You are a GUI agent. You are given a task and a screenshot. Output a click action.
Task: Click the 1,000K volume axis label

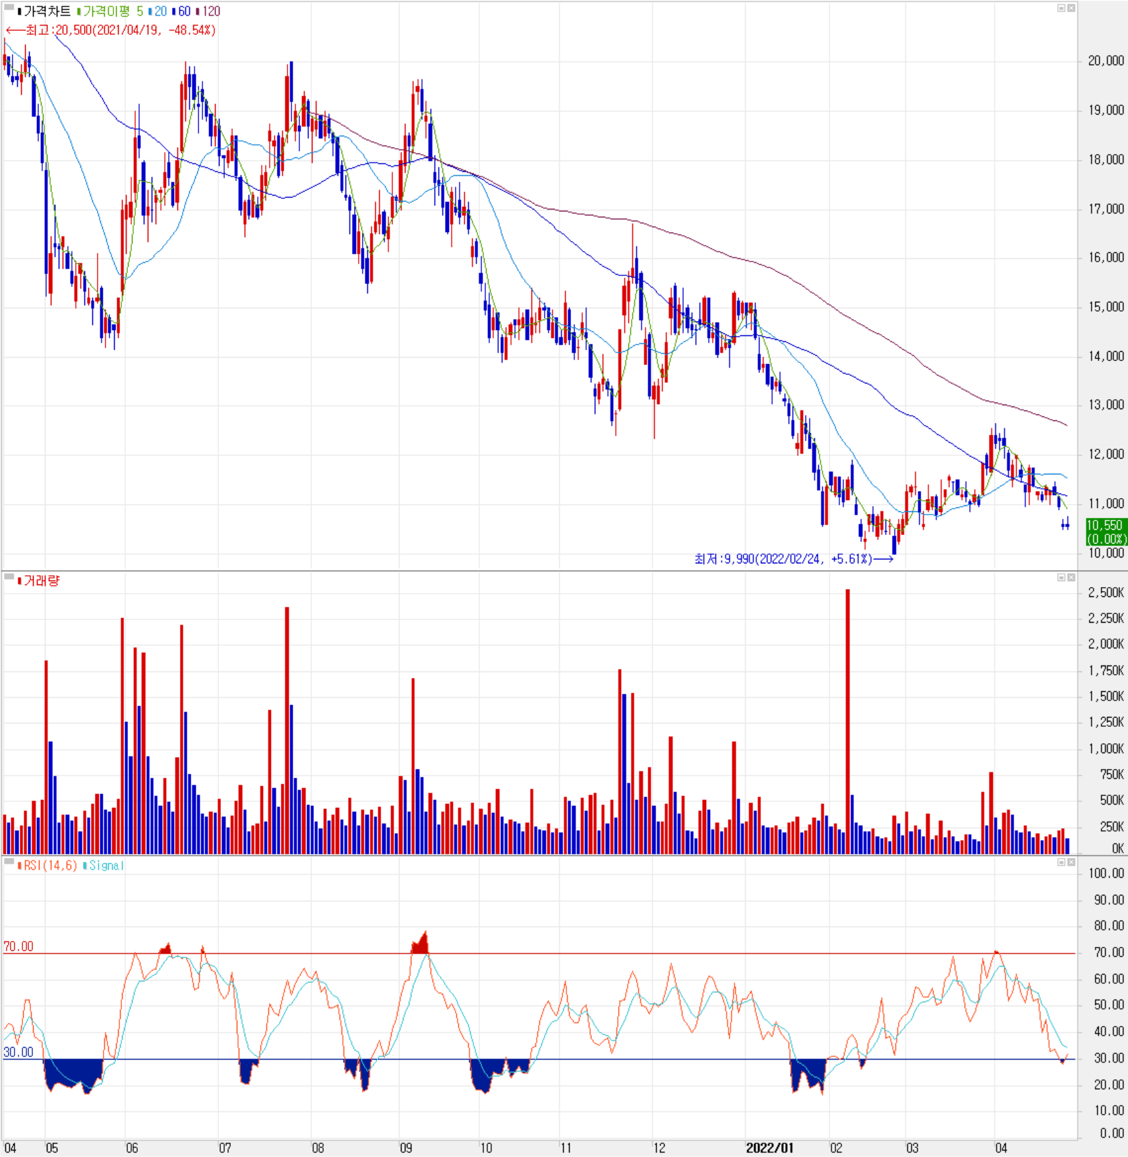click(x=1106, y=748)
